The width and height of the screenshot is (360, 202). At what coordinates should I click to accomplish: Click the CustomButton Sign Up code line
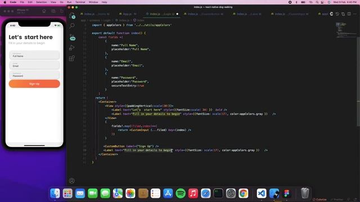click(131, 146)
